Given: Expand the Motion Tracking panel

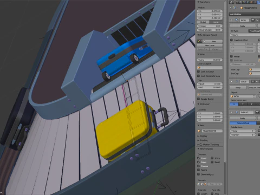Looking at the screenshot, I should click(198, 145).
